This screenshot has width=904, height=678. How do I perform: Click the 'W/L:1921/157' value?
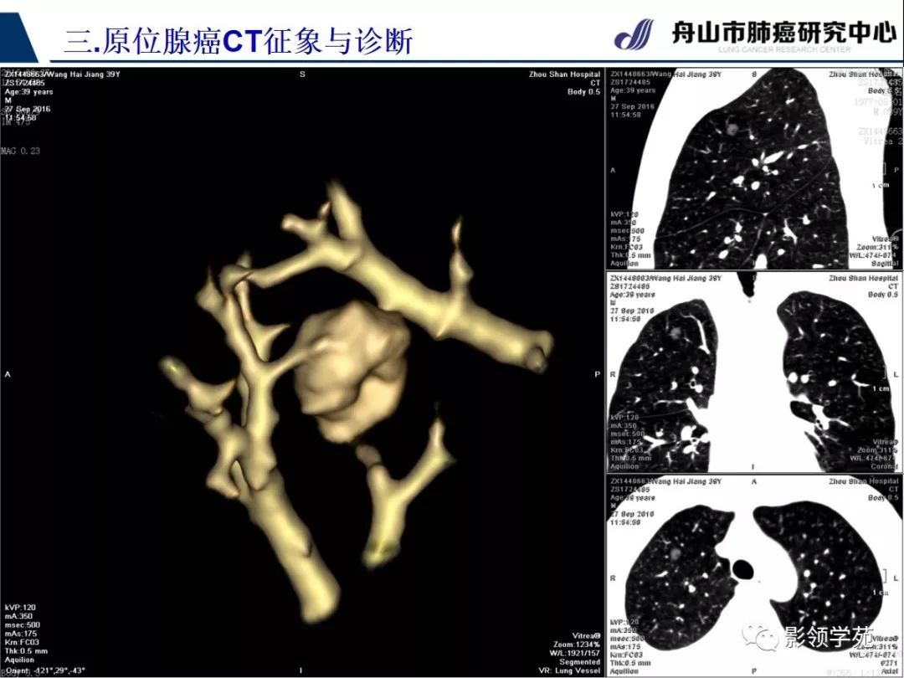[575, 653]
